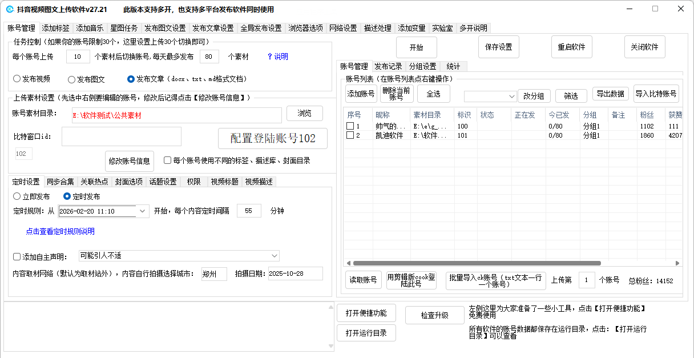
Task: Click the horizontal scrollbar right arrow in account list
Action: click(677, 263)
